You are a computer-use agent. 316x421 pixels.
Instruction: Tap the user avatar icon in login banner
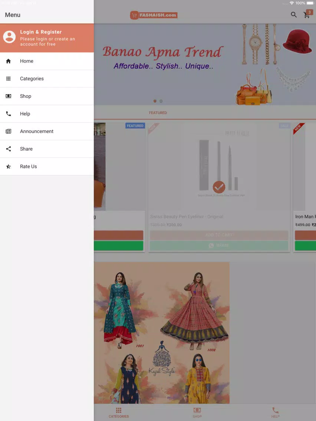tap(9, 37)
